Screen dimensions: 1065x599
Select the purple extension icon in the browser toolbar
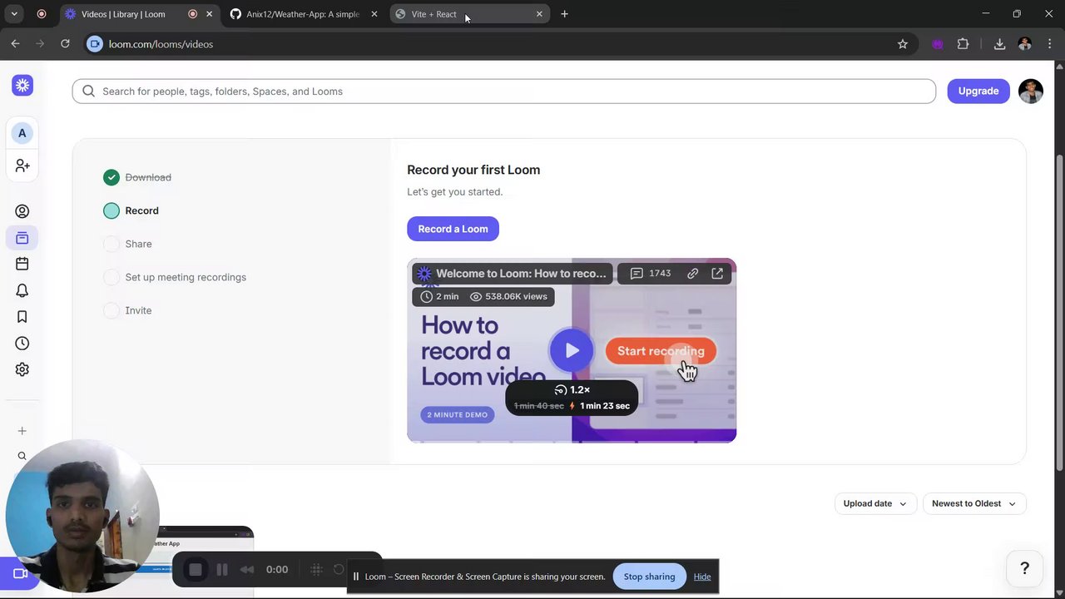pos(938,44)
